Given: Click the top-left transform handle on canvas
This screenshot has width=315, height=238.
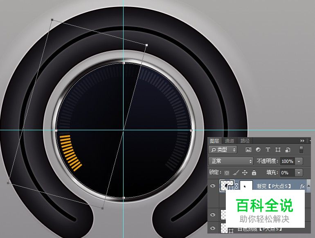Looking at the screenshot, I should 52,20.
